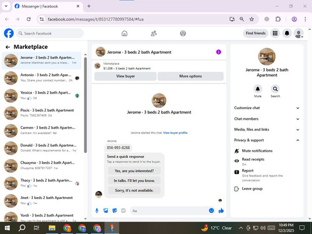Open View buyer profile link

click(175, 133)
